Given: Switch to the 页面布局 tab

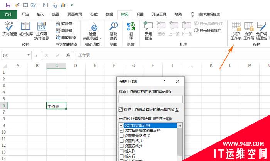Looking at the screenshot, I should click(75, 15).
